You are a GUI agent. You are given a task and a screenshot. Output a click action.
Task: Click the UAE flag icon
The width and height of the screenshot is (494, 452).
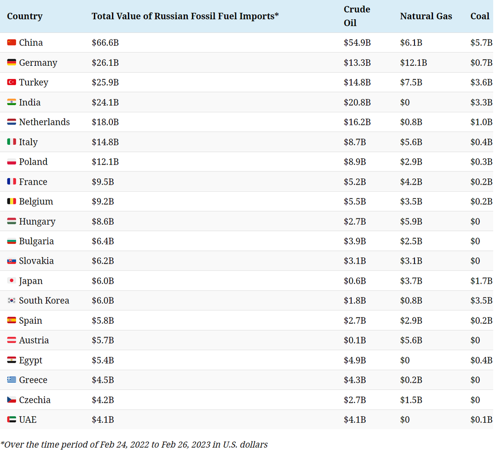click(x=12, y=420)
